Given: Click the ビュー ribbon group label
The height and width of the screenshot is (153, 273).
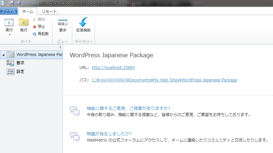Looking at the screenshot, I should 62,42.
